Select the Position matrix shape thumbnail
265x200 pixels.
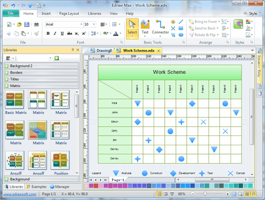pos(60,160)
